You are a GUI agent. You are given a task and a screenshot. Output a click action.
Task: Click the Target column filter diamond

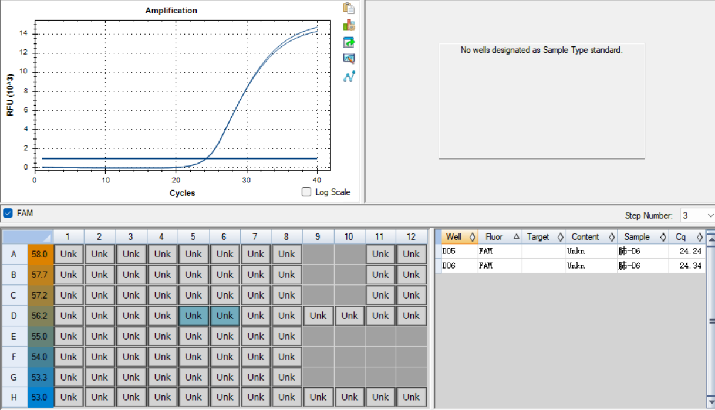point(560,237)
